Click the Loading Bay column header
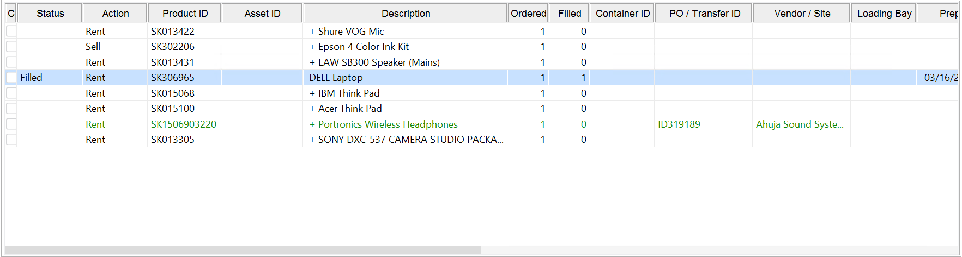 coord(884,14)
